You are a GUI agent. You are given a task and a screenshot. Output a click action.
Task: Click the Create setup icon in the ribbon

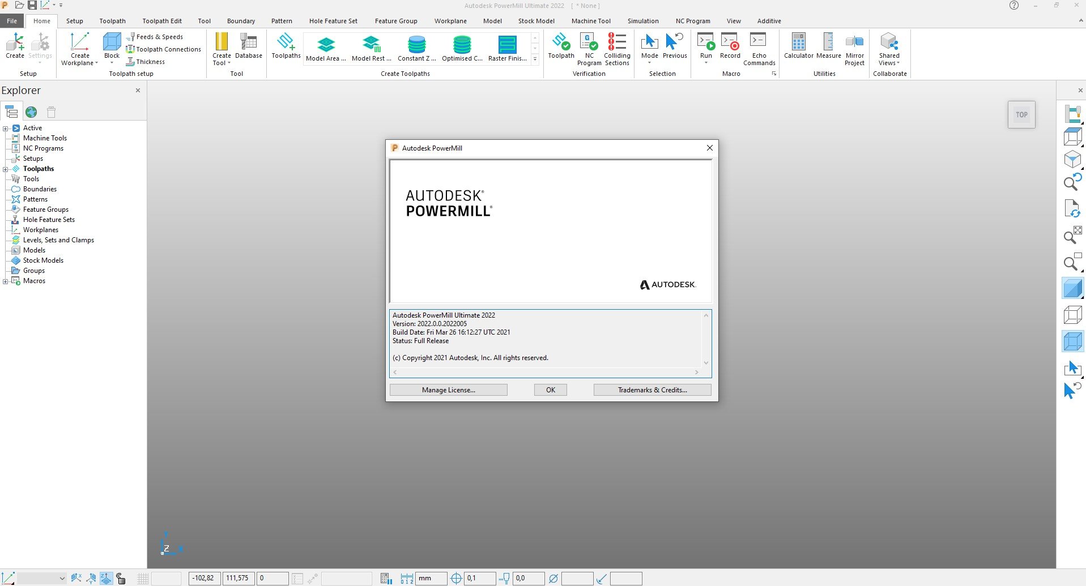[x=15, y=45]
